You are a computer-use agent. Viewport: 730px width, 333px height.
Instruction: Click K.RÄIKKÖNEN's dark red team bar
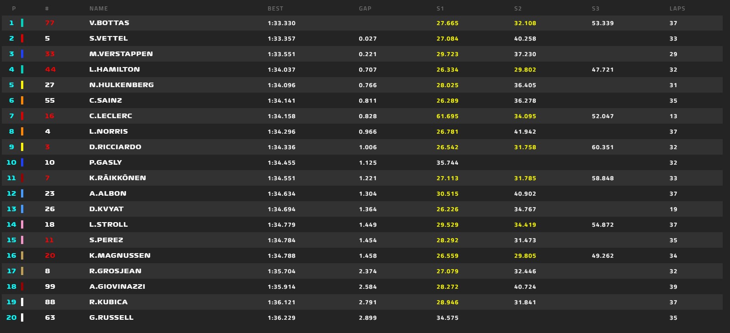pos(22,178)
